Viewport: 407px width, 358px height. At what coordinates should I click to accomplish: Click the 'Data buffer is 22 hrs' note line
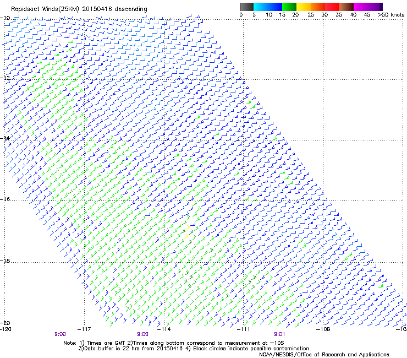(x=194, y=349)
